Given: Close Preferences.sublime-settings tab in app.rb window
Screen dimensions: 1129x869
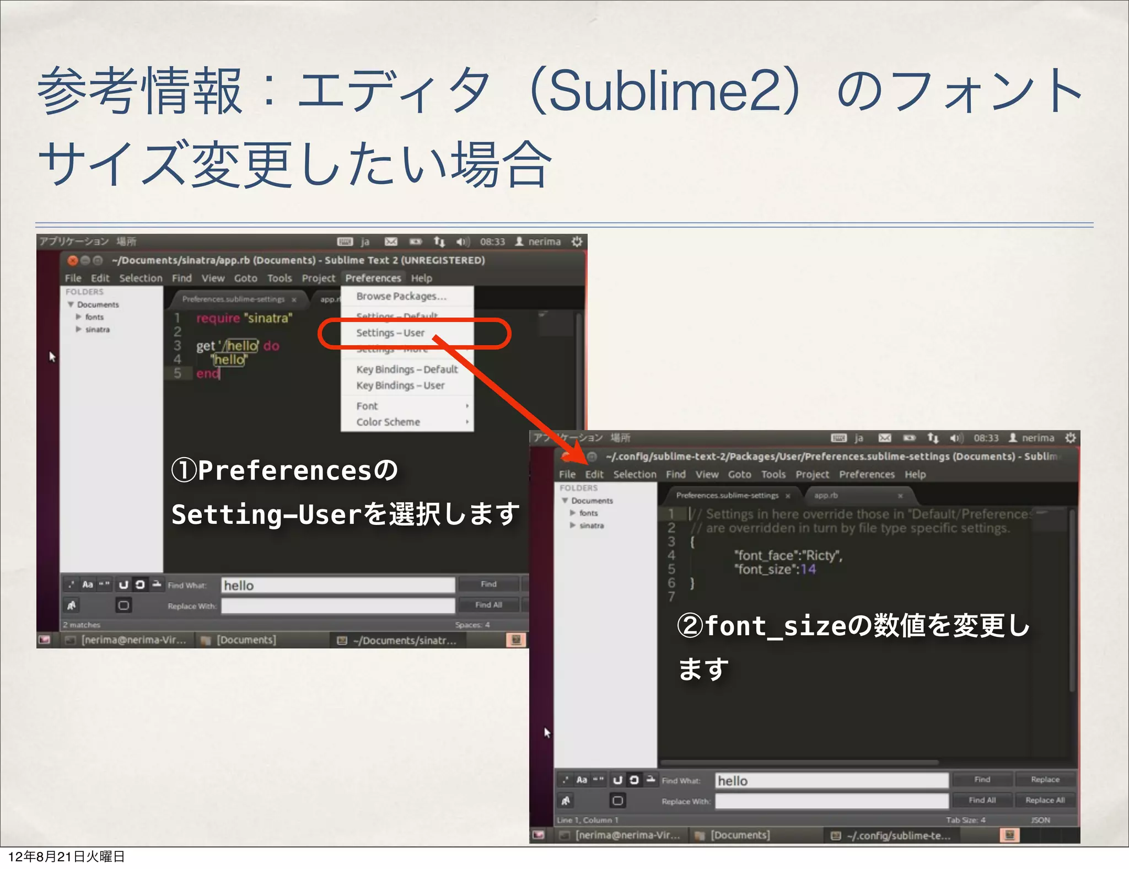Looking at the screenshot, I should coord(294,299).
